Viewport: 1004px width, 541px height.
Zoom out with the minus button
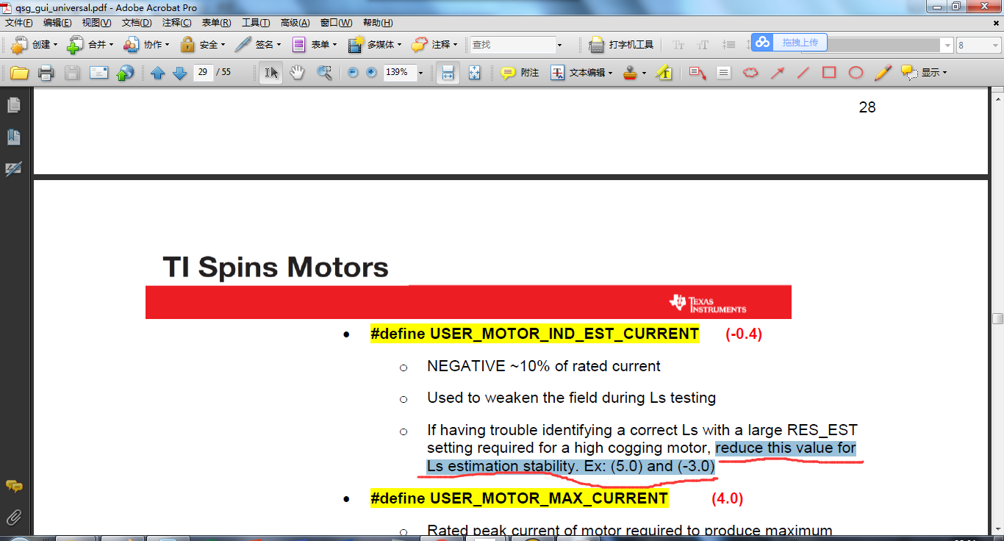(353, 73)
